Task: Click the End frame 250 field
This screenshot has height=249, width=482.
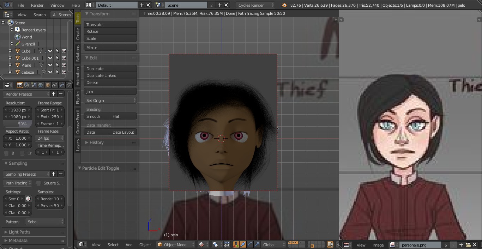Action: point(50,117)
